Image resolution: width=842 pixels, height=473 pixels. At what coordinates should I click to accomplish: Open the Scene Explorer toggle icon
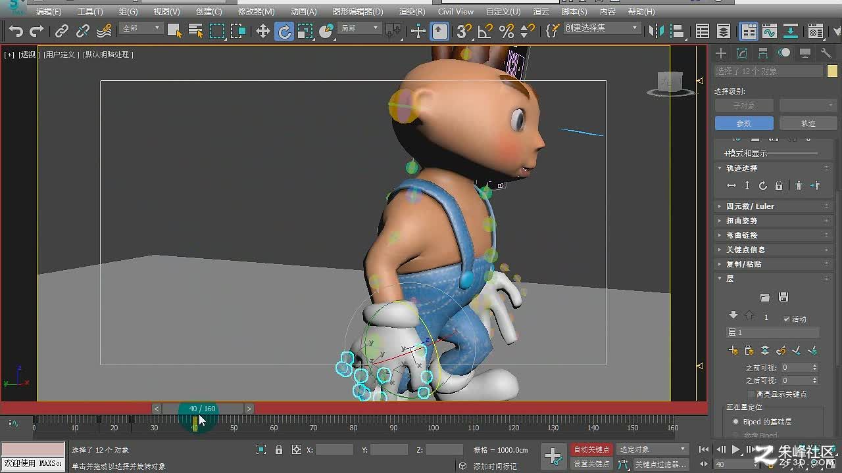point(703,31)
